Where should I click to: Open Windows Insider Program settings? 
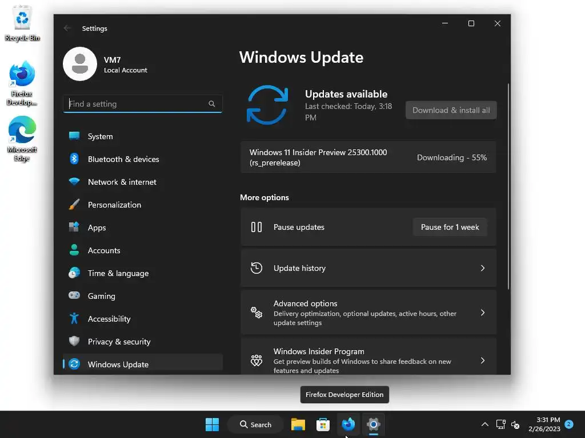368,357
